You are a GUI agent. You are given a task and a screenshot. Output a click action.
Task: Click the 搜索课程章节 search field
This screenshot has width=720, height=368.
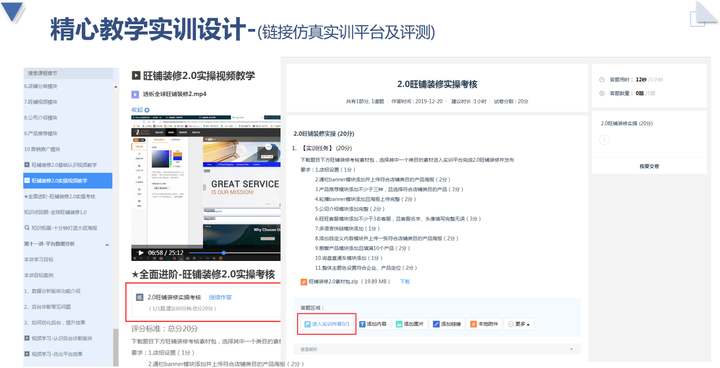pyautogui.click(x=67, y=73)
